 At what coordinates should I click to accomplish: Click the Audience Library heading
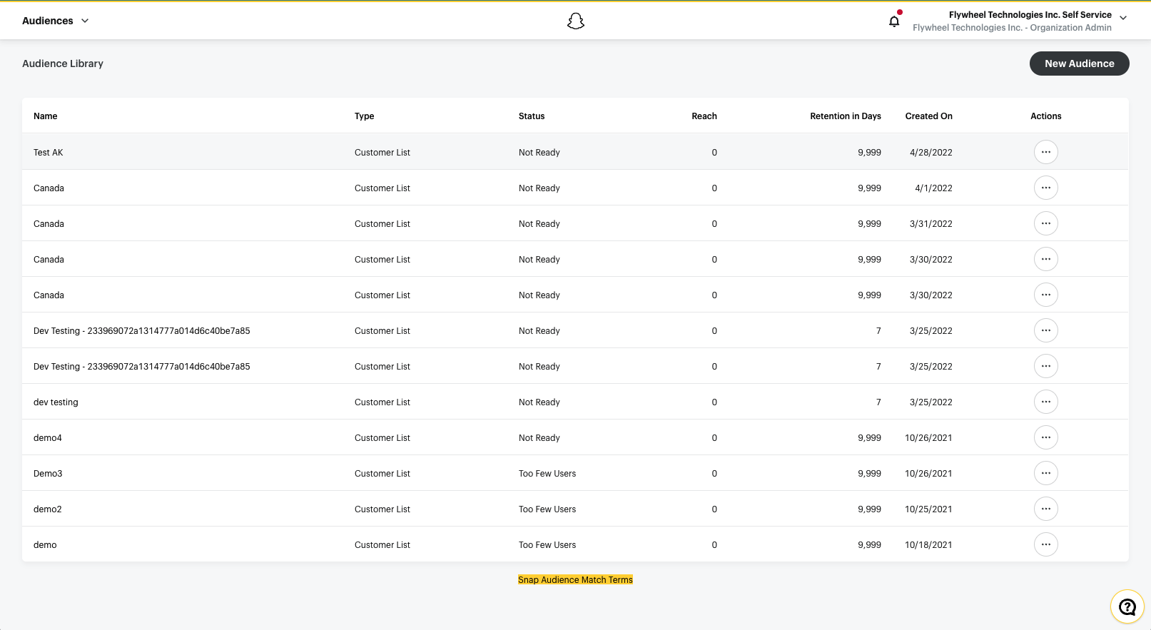[x=63, y=63]
